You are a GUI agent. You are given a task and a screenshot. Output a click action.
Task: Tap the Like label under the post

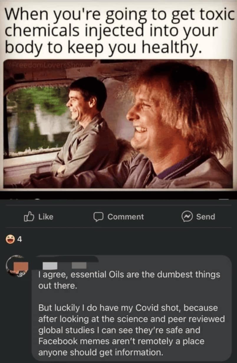[46, 217]
